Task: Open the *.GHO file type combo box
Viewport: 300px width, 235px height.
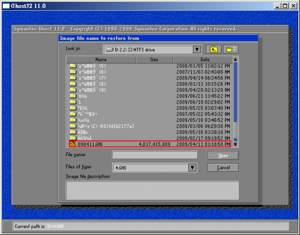Action: pos(155,168)
